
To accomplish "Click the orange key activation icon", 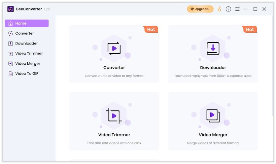I will pyautogui.click(x=219, y=9).
